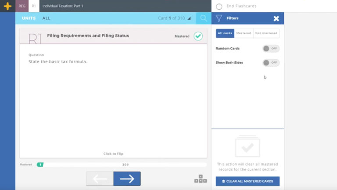Toggle Random Cards switch
The width and height of the screenshot is (337, 190).
click(x=271, y=49)
